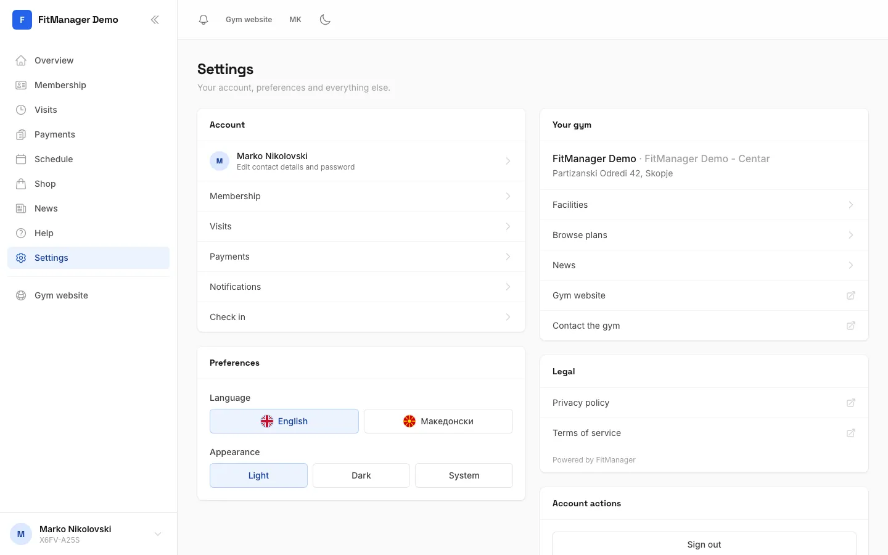Click the FitManager Demo logo badge
Image resolution: width=888 pixels, height=555 pixels.
22,20
